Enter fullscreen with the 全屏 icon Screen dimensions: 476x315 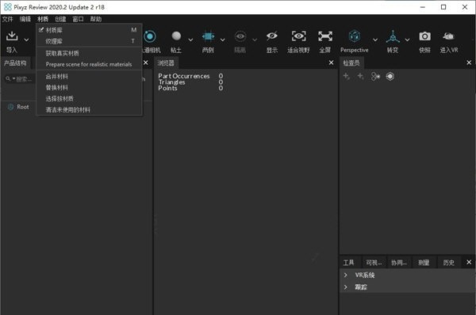[325, 36]
